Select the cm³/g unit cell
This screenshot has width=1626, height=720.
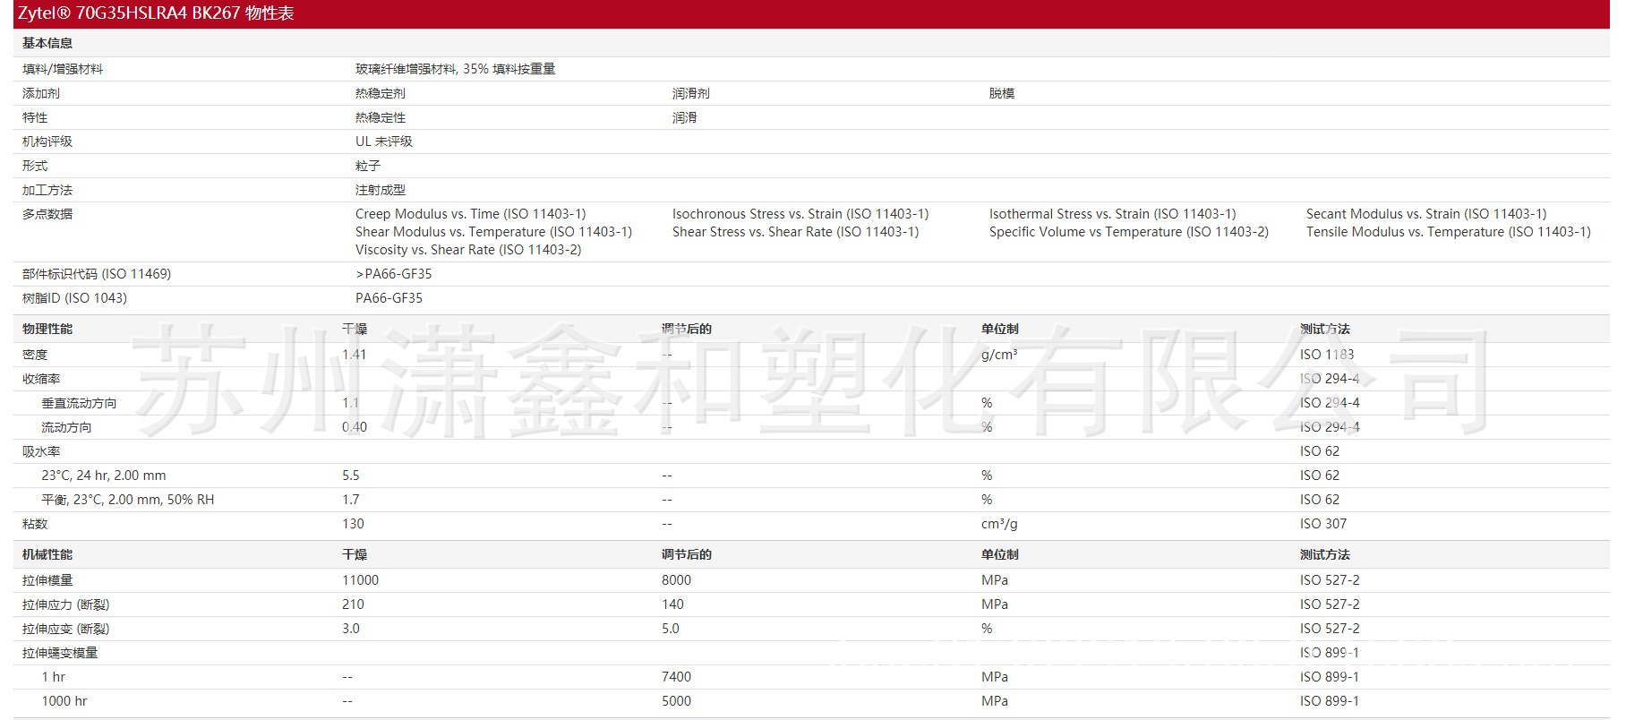point(999,524)
